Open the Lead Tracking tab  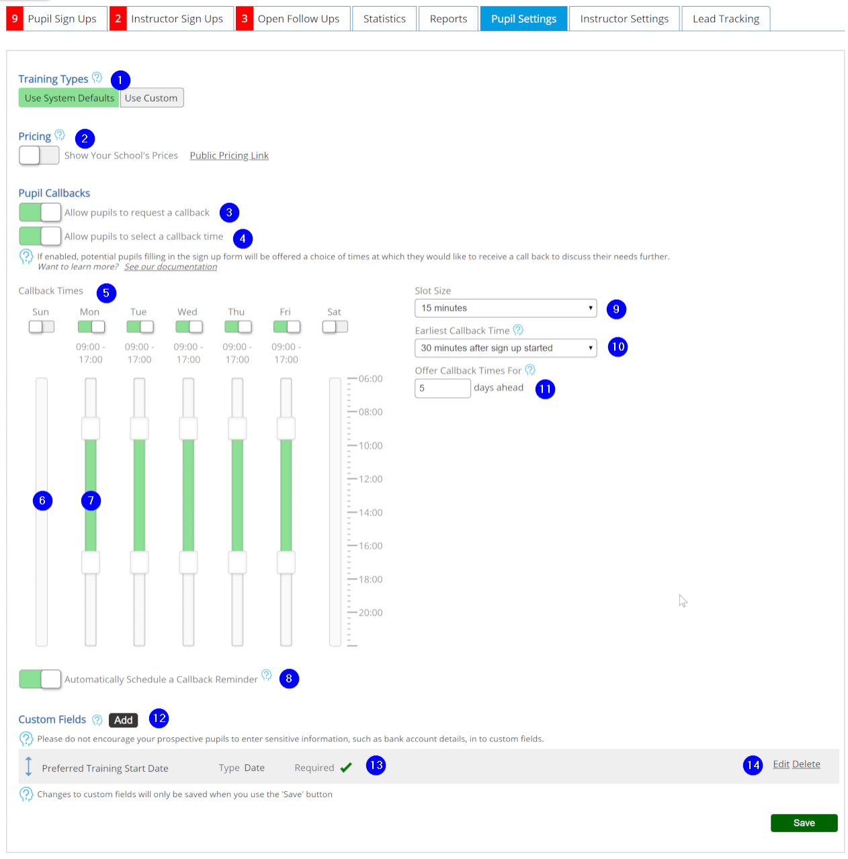[726, 19]
